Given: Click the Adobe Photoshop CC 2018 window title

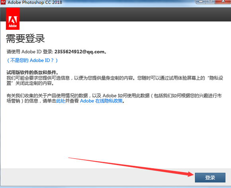Looking at the screenshot, I should click(x=35, y=2).
